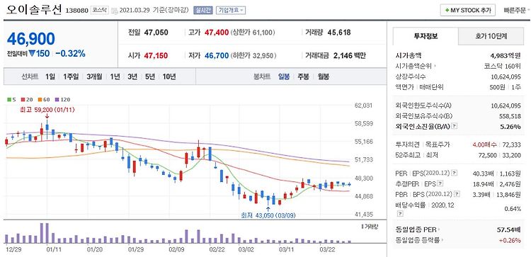531x257 pixels.
Task: Click the 코스닥 160위 rank value
Action: click(x=503, y=67)
